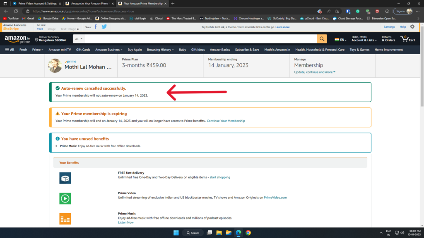Image resolution: width=424 pixels, height=238 pixels.
Task: Click the Edge Sign in button
Action: click(403, 11)
